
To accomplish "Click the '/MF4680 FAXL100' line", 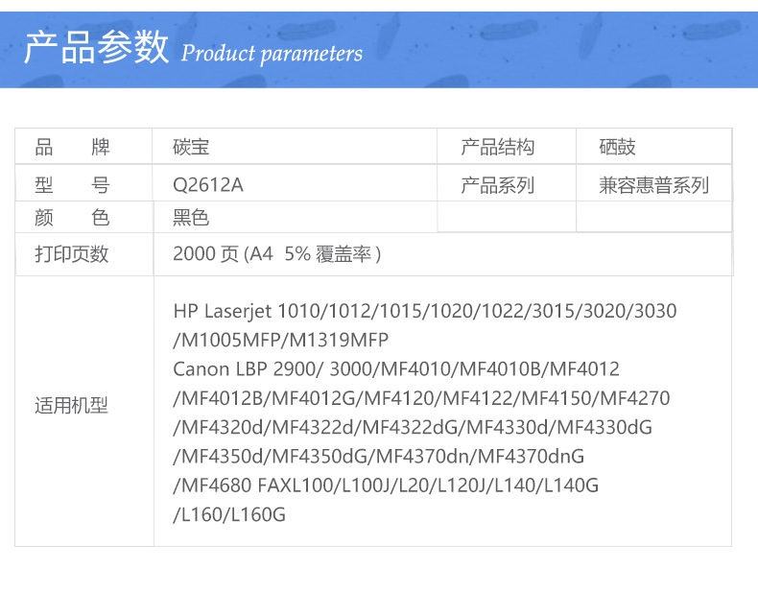I will point(386,485).
